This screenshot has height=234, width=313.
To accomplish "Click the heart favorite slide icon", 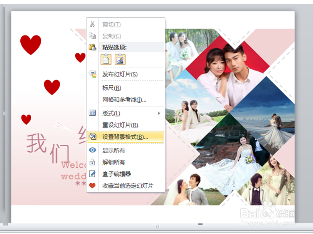I will pos(92,186).
